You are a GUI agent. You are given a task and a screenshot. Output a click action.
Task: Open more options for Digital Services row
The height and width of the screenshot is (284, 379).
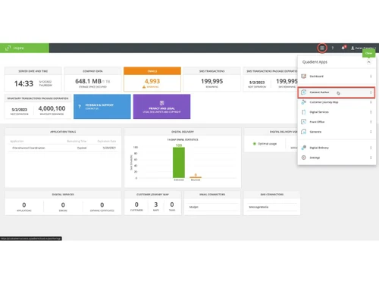click(x=371, y=112)
